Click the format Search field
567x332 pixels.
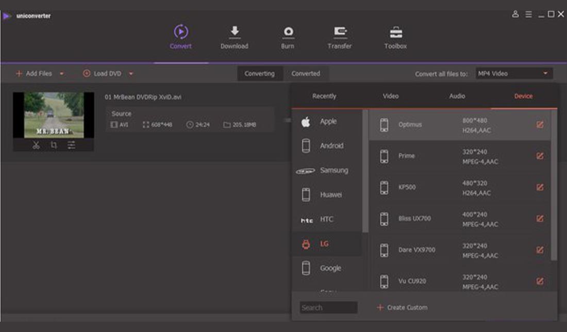(328, 308)
